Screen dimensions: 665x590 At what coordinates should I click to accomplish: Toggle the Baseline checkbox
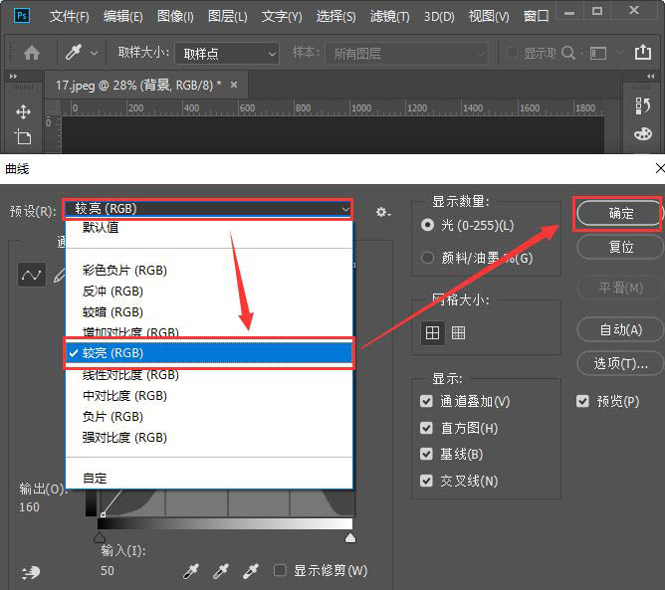(426, 454)
